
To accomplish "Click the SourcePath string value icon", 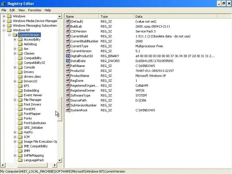I will (68, 100).
